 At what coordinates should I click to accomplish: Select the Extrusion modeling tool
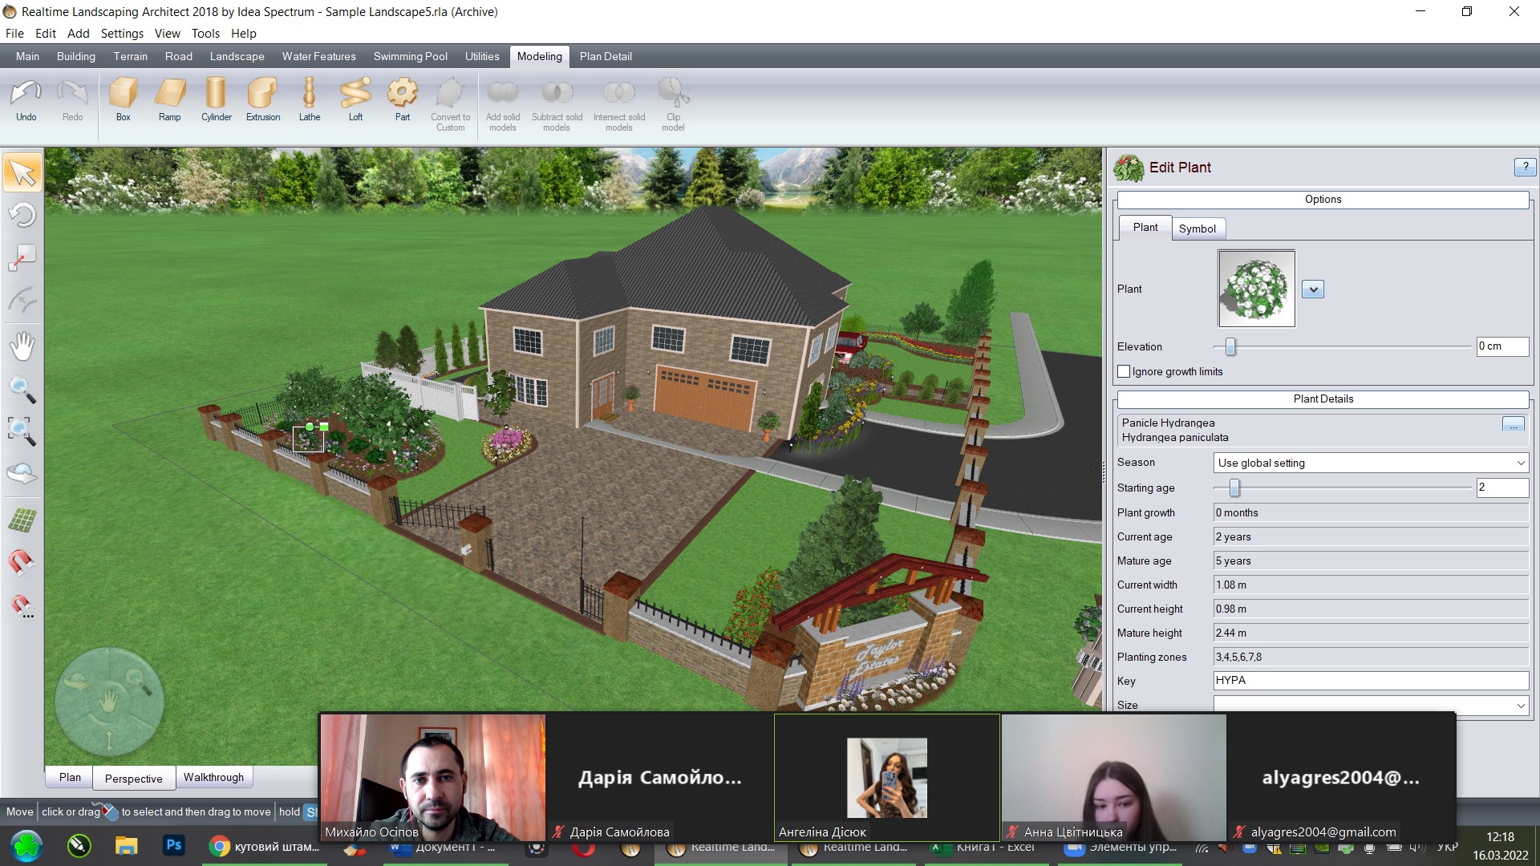[x=263, y=100]
